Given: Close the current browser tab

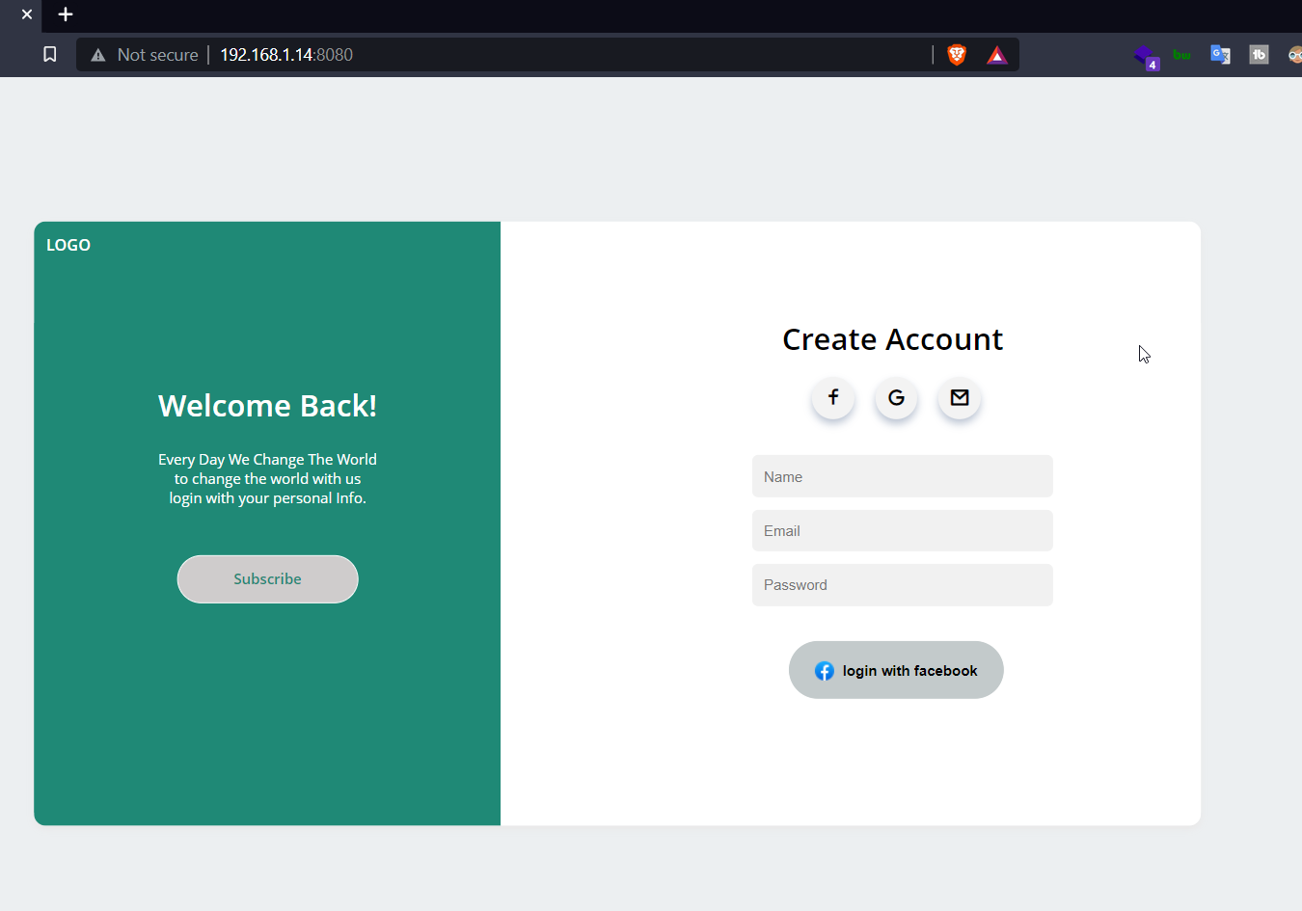Looking at the screenshot, I should (x=27, y=14).
